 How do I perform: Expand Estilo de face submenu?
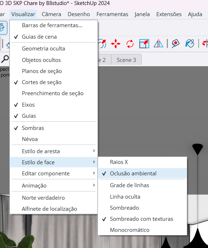coord(54,162)
